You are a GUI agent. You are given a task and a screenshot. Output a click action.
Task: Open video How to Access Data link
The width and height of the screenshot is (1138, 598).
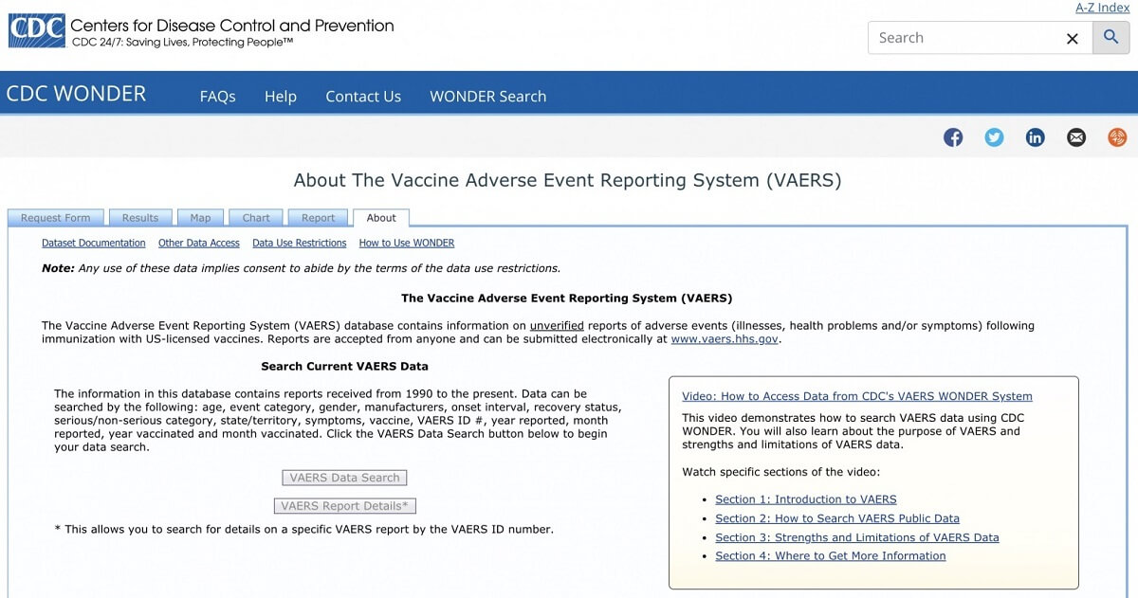pos(857,396)
